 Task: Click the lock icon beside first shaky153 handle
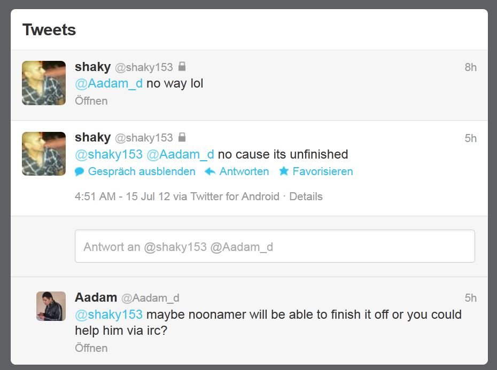pos(182,67)
